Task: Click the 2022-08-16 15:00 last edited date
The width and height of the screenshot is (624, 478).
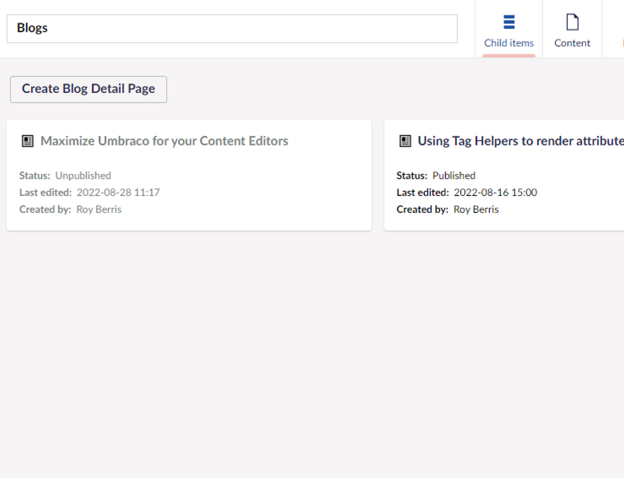Action: (495, 193)
